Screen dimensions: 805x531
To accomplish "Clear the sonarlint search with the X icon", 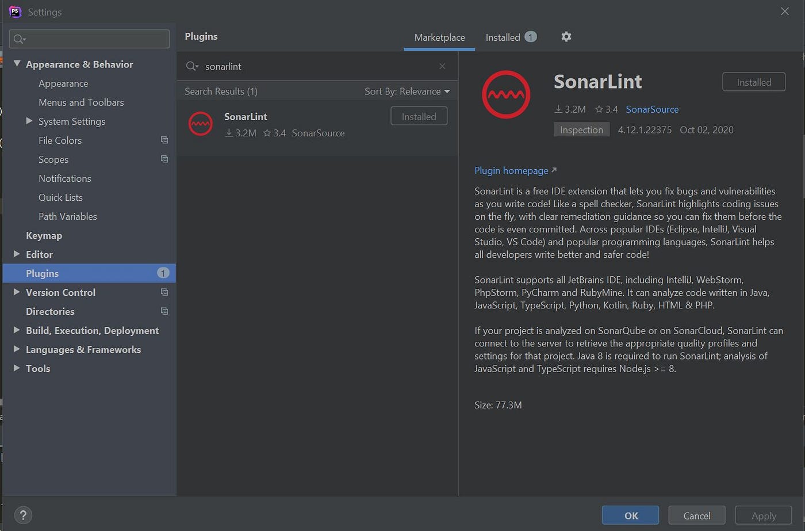I will click(442, 66).
